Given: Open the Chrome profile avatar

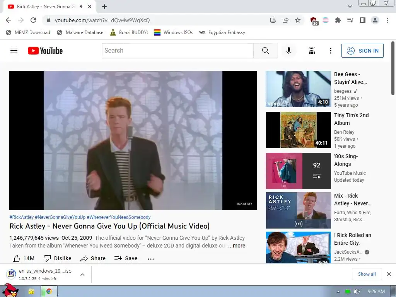Looking at the screenshot, I should (375, 20).
